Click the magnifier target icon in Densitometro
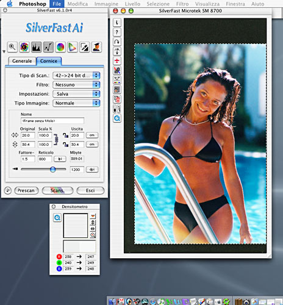 [93, 235]
